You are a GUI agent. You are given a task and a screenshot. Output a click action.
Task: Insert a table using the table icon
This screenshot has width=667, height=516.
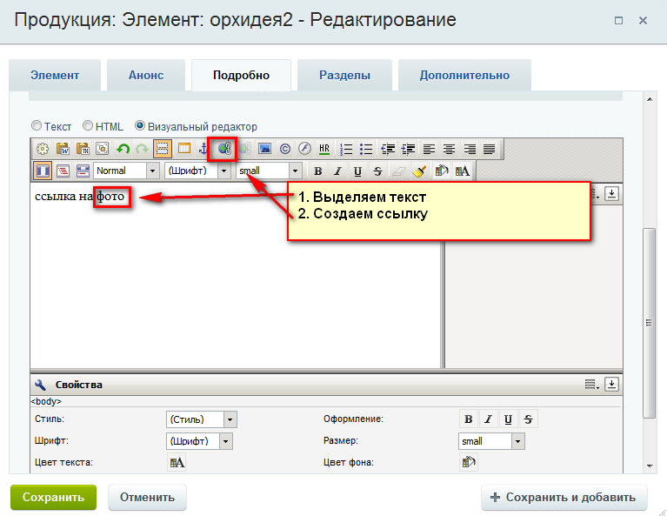pyautogui.click(x=184, y=149)
